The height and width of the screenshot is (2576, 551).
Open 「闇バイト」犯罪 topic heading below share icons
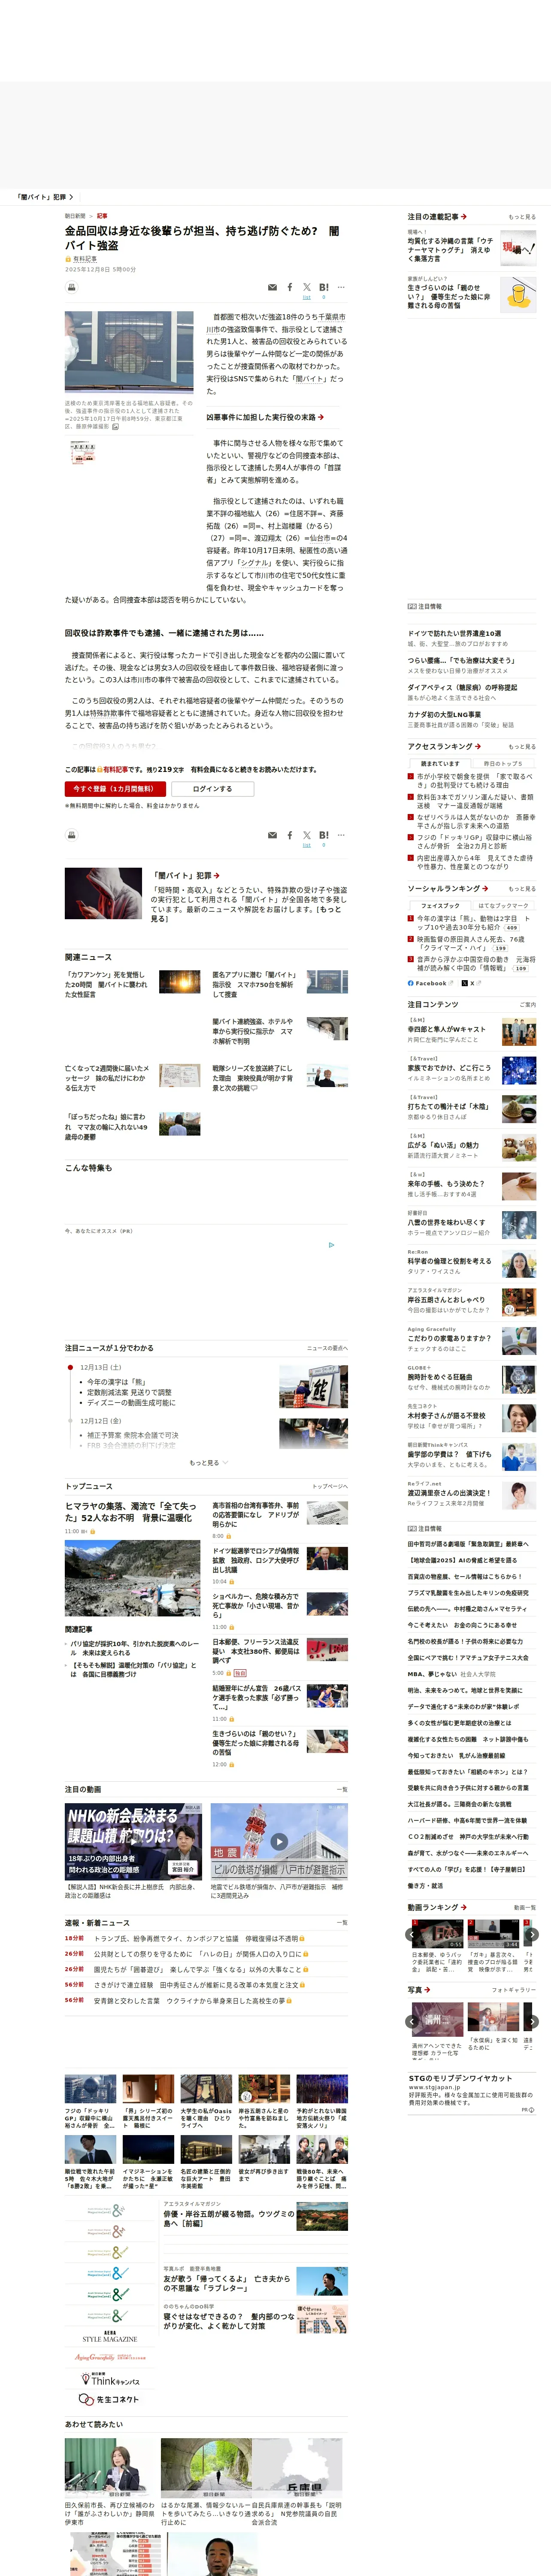coord(185,875)
